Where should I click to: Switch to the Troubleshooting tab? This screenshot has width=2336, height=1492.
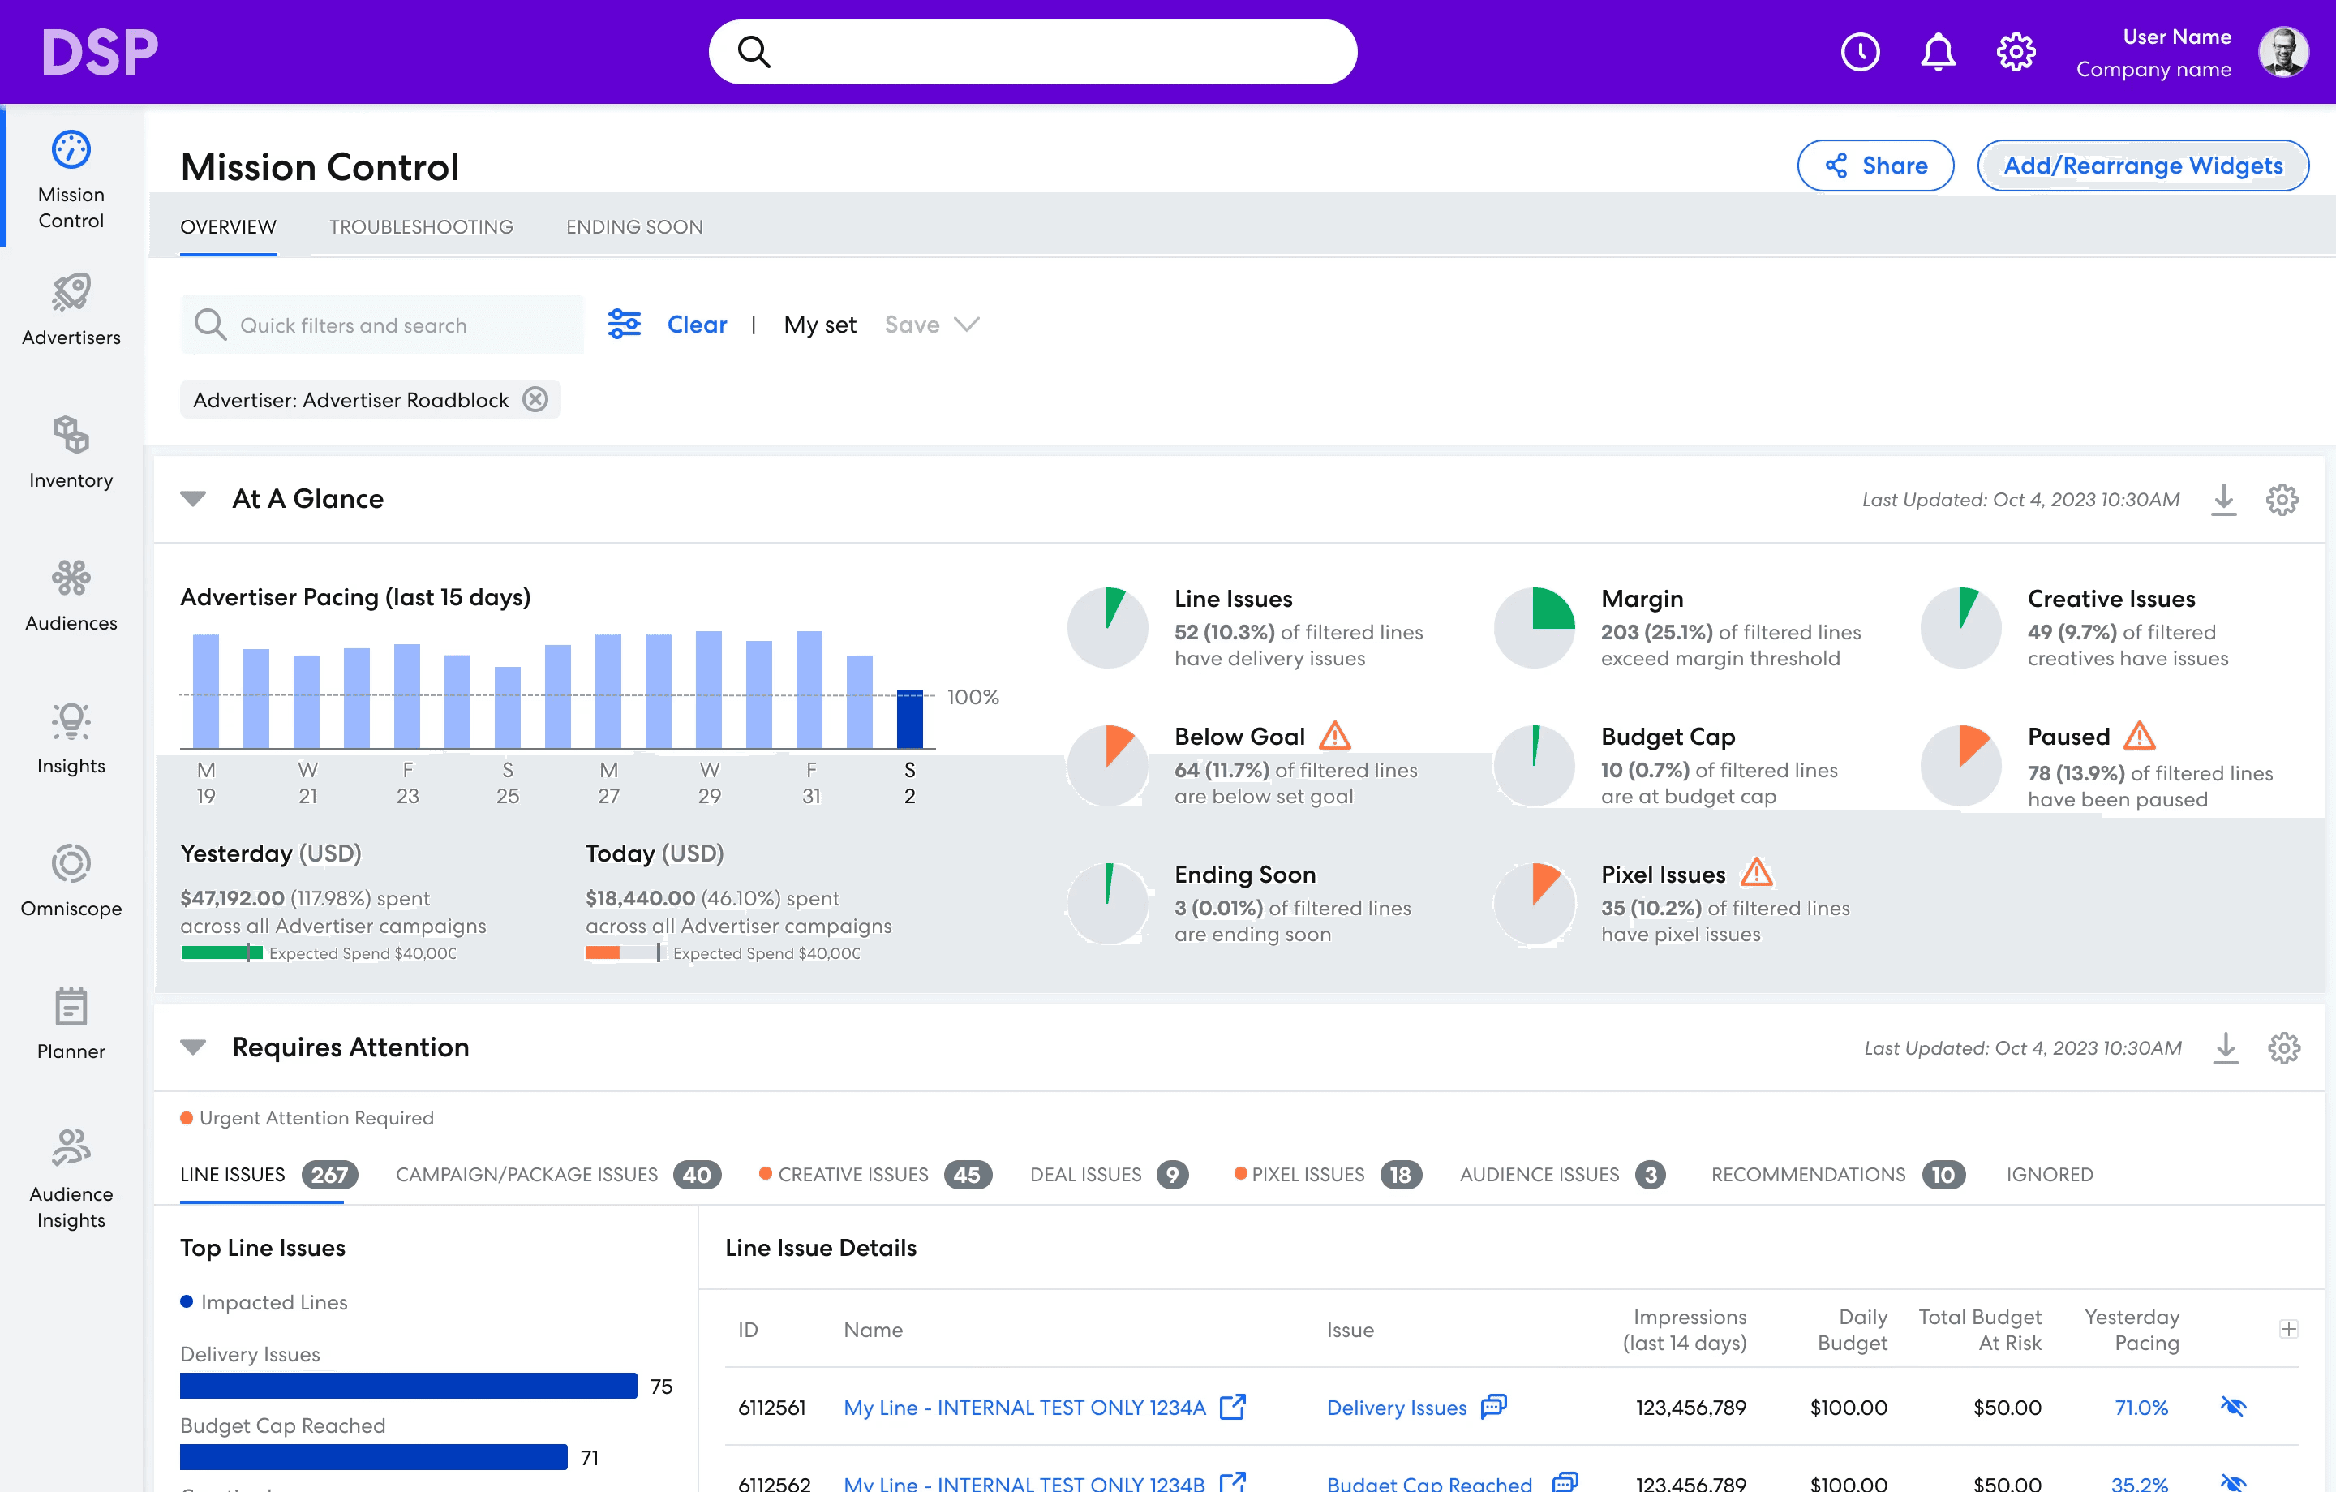point(421,227)
